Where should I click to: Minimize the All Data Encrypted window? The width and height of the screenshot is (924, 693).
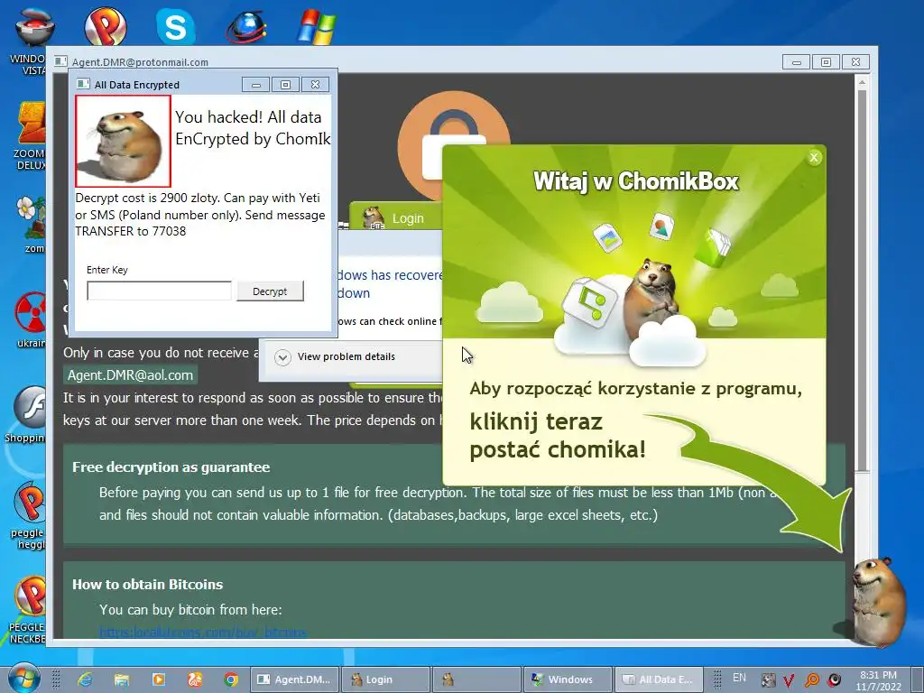[255, 85]
